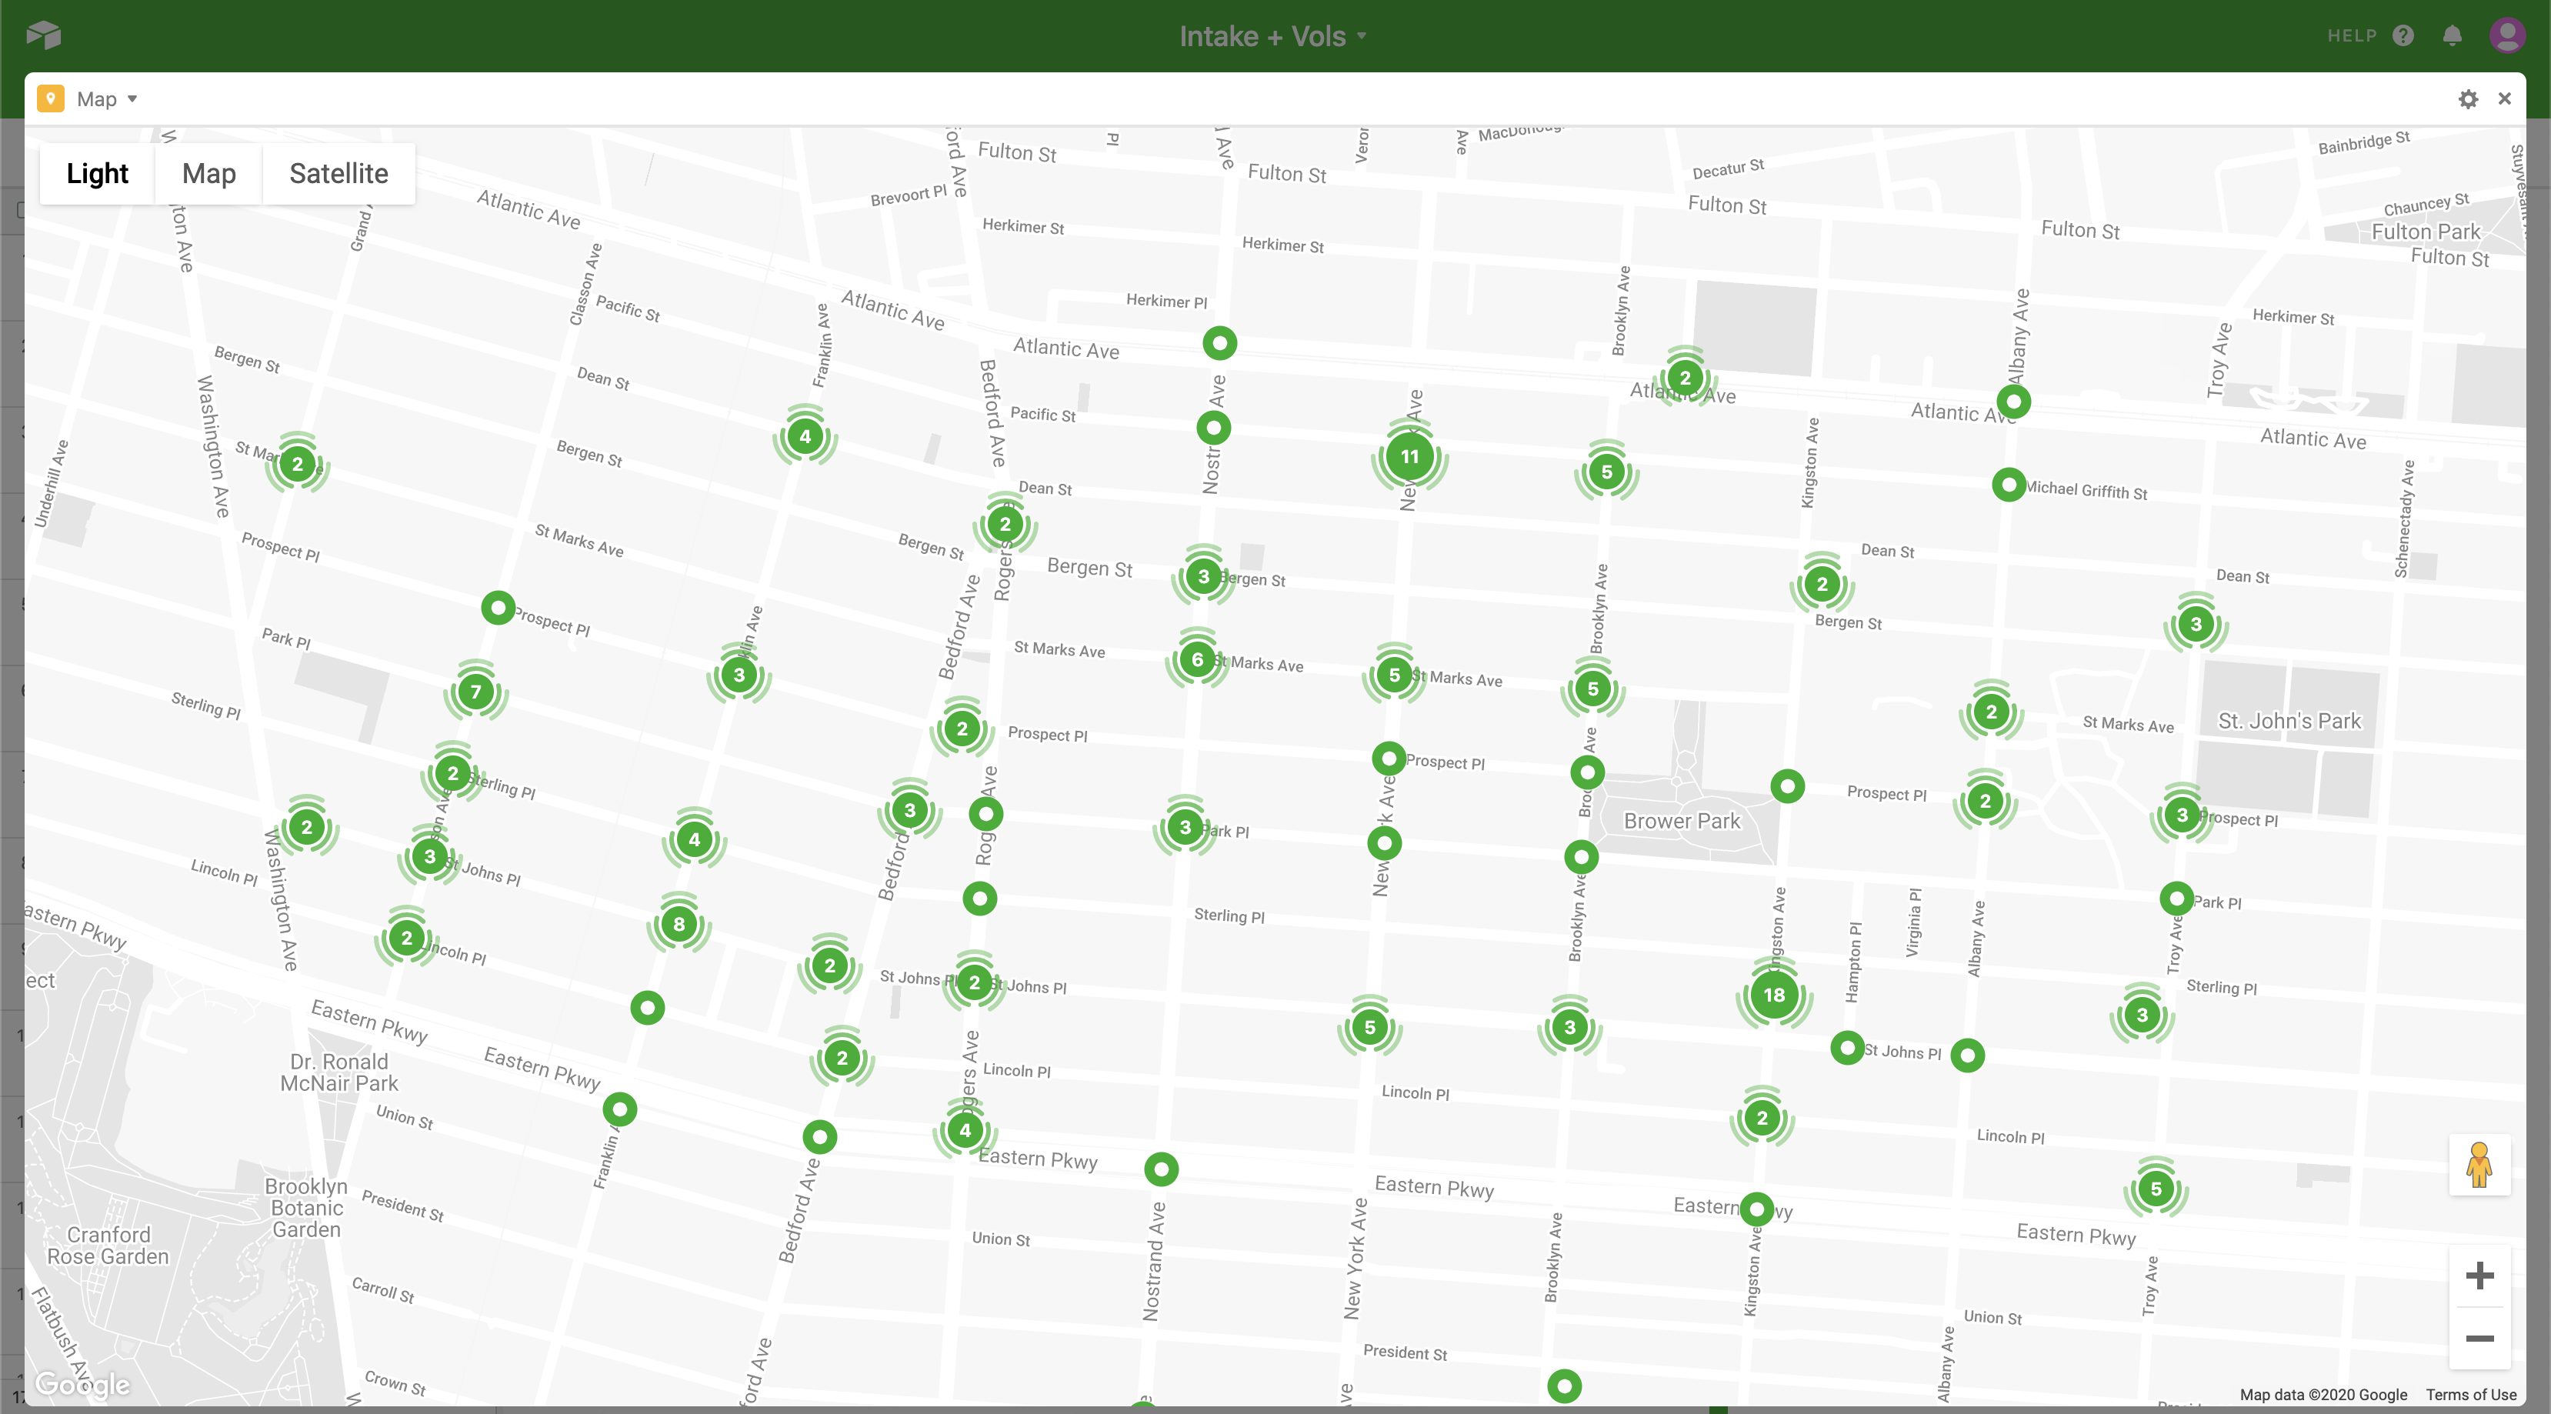Viewport: 2551px width, 1414px height.
Task: Open the notifications bell
Action: click(x=2452, y=35)
